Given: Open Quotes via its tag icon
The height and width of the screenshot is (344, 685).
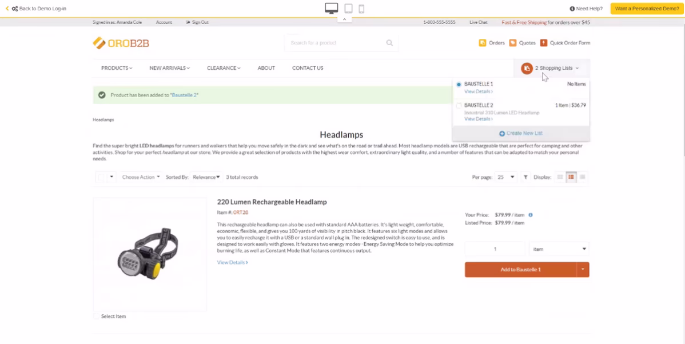Looking at the screenshot, I should click(x=513, y=43).
